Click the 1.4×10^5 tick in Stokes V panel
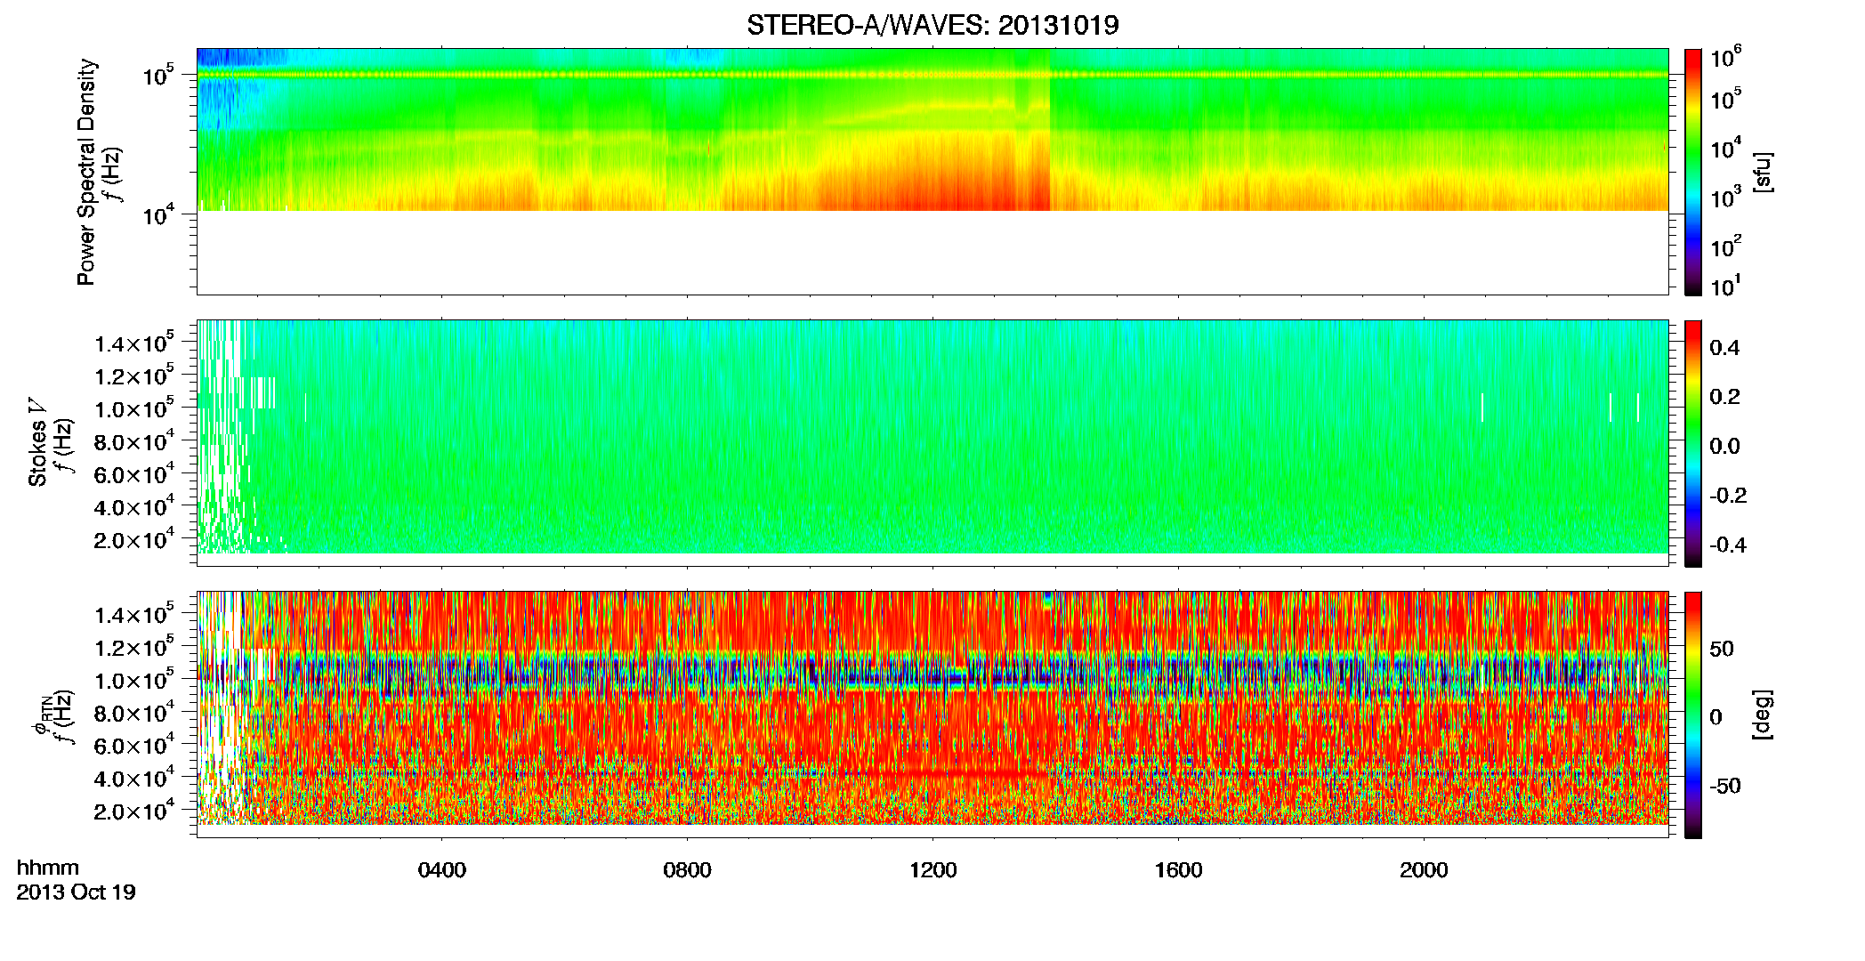1865x961 pixels. pyautogui.click(x=133, y=343)
